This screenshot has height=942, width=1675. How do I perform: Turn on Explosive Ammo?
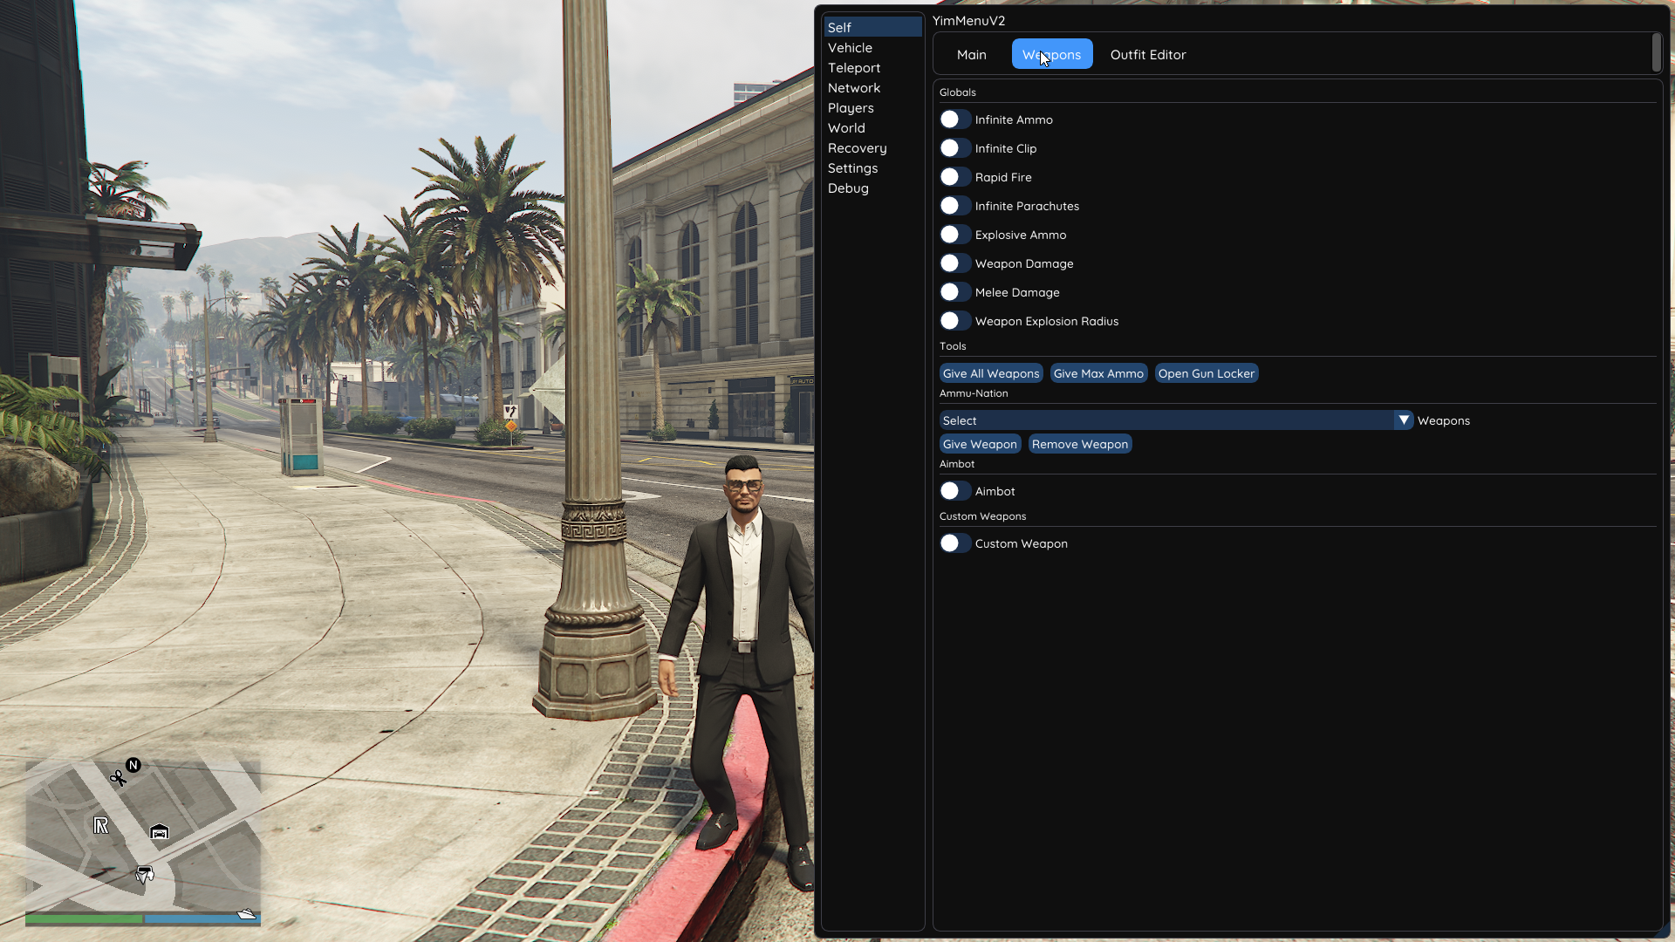955,235
